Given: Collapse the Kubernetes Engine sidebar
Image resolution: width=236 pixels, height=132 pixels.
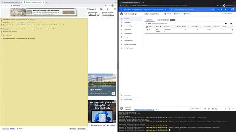Looking at the screenshot, I should pos(122,104).
